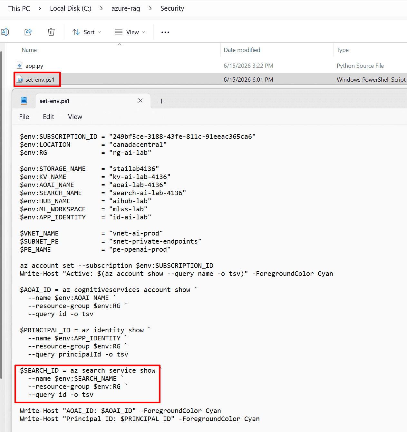Click the "search-ai-lab-4136" value
The height and width of the screenshot is (432, 407).
[148, 193]
